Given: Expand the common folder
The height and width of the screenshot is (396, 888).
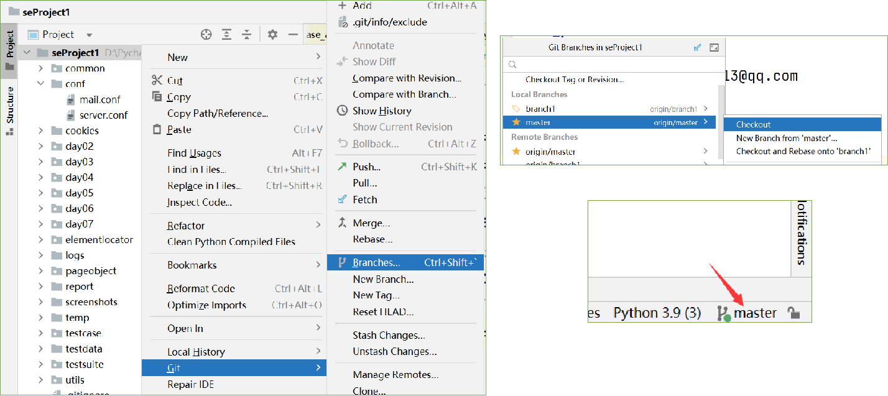Looking at the screenshot, I should point(40,68).
